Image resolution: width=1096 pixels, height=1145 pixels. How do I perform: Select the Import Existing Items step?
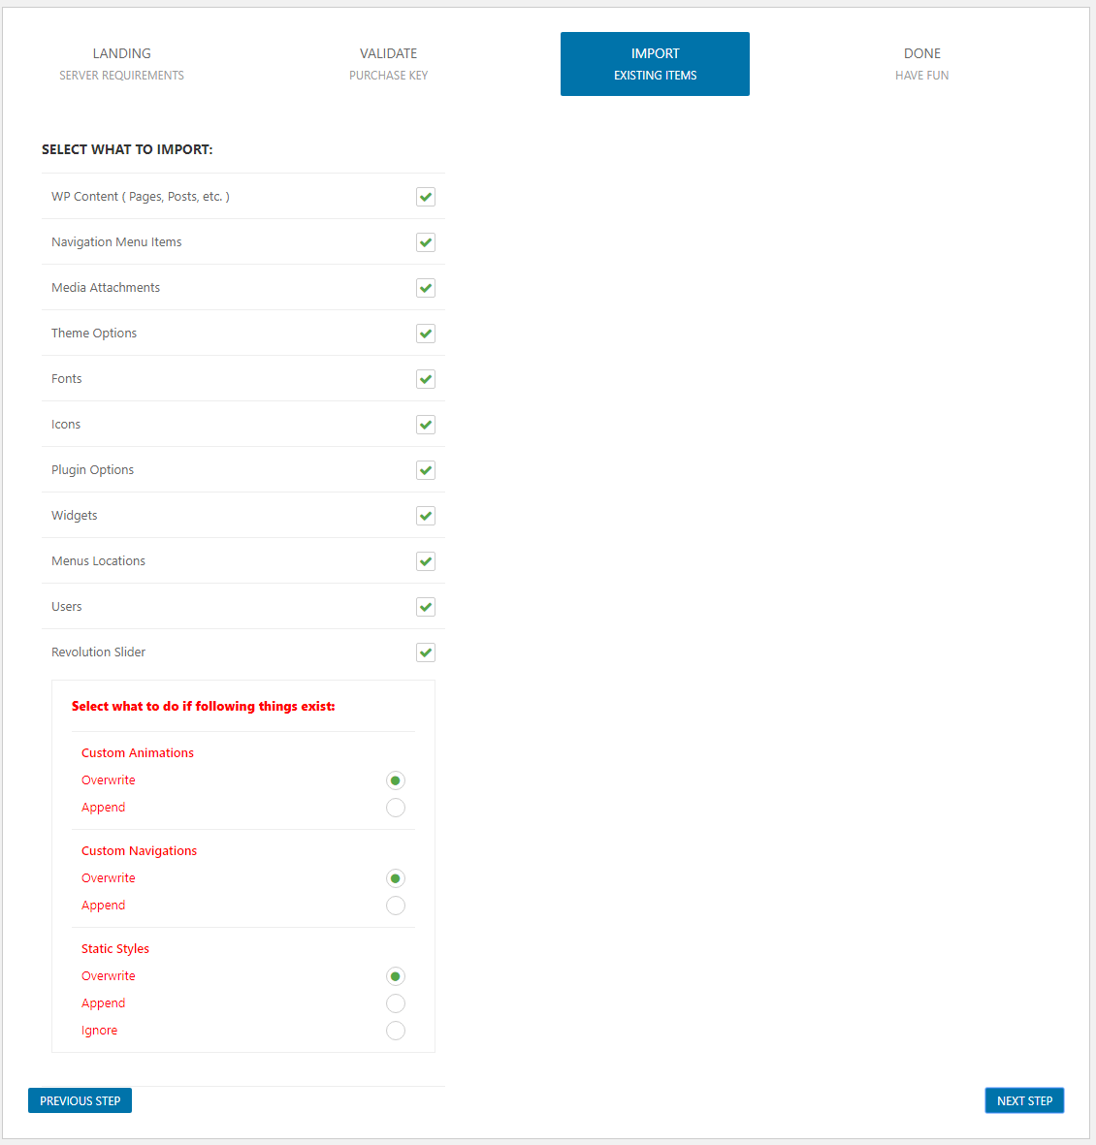coord(655,64)
